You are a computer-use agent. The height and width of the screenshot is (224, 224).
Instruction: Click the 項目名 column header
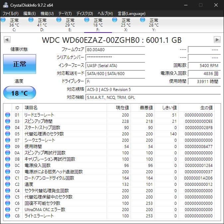tap(65, 108)
